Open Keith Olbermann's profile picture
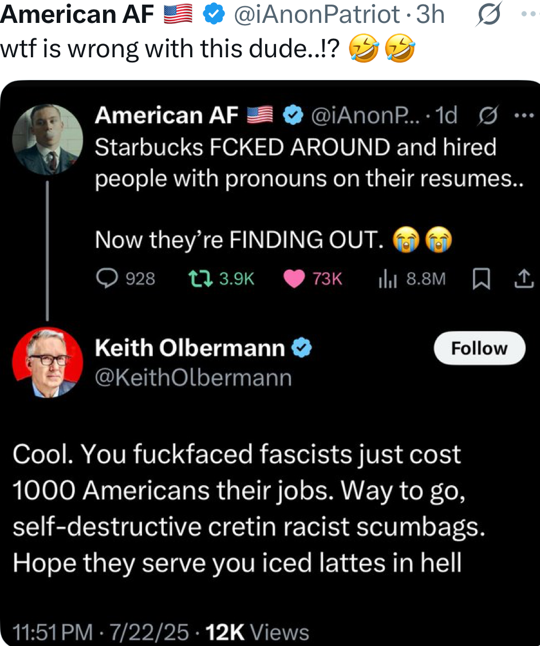Screen dimensions: 540x646 (48, 363)
